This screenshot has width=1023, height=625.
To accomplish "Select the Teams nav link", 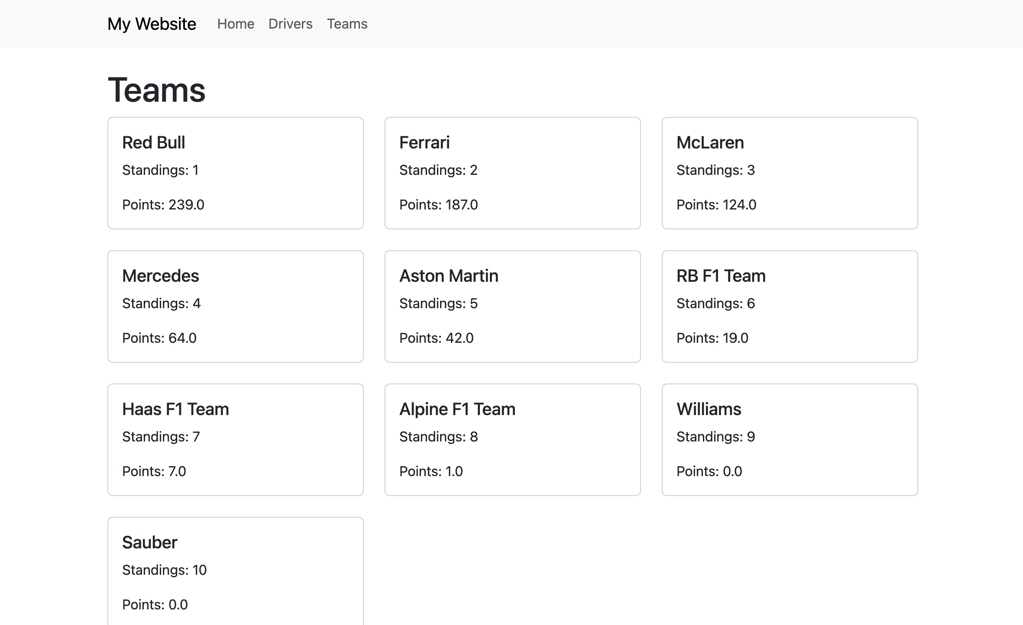I will click(x=347, y=24).
